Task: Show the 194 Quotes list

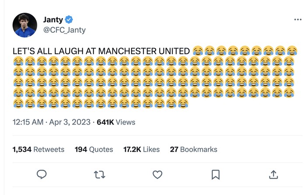Action: click(x=94, y=150)
